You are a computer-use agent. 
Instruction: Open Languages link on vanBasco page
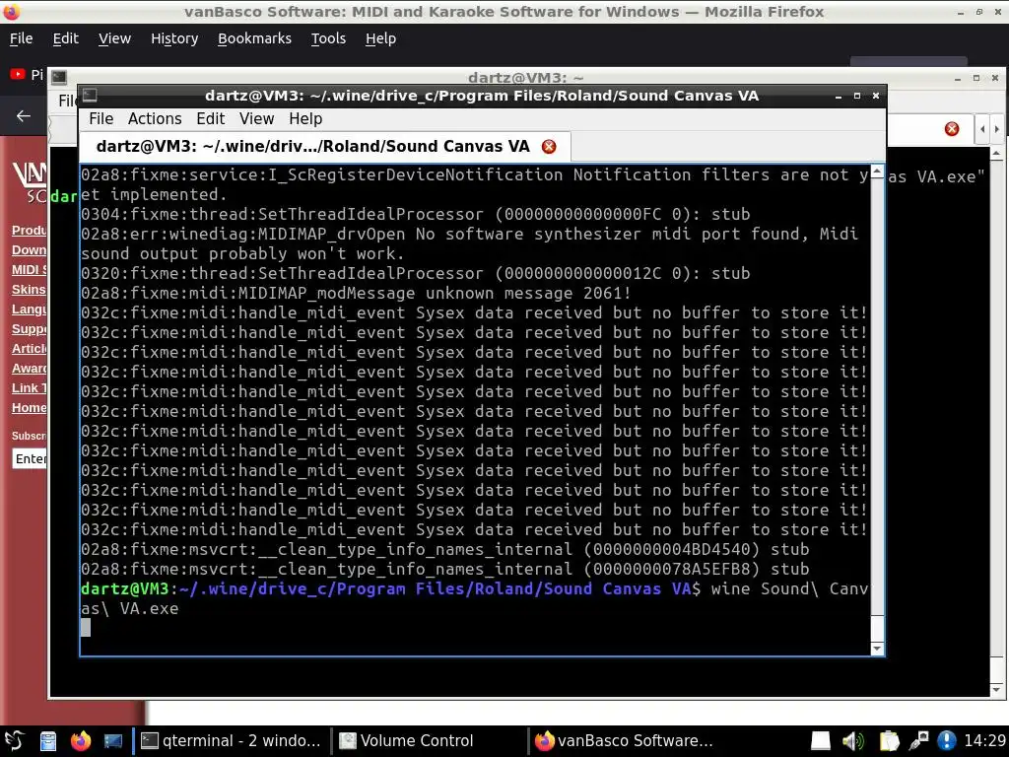[29, 309]
